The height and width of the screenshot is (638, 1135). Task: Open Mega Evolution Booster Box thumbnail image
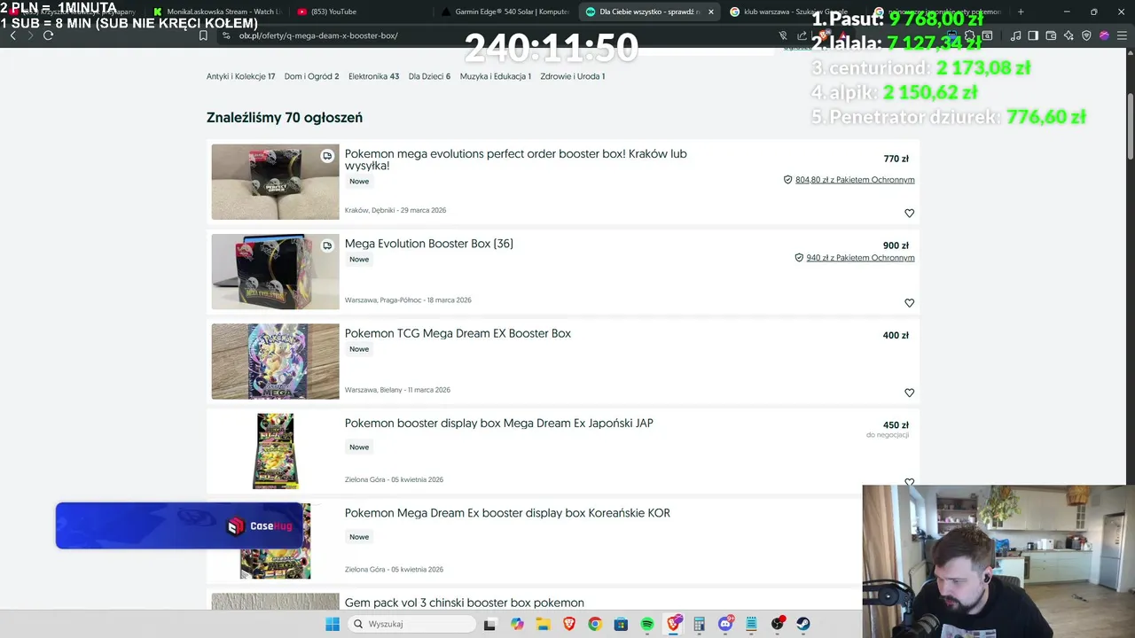coord(275,271)
